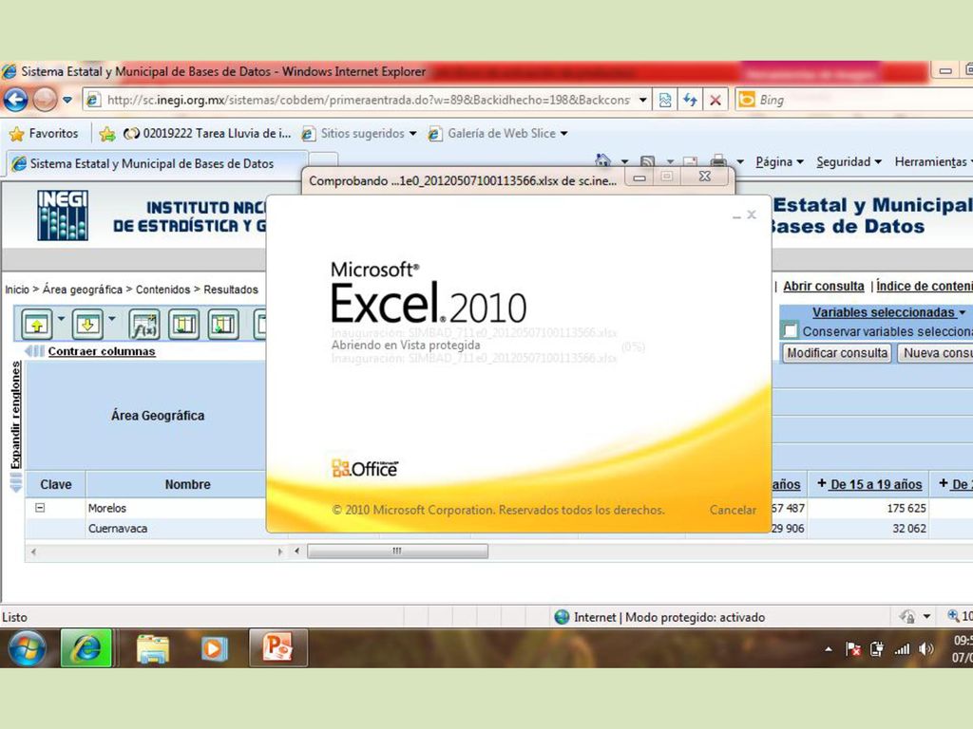Open the Tarea Lluvia de i... favorite
Viewport: 973px width, 729px height.
click(207, 133)
